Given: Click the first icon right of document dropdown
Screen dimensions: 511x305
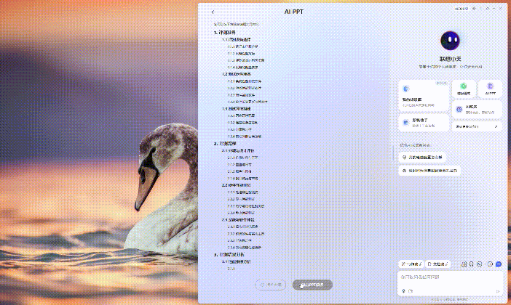Looking at the screenshot, I should pyautogui.click(x=463, y=264).
